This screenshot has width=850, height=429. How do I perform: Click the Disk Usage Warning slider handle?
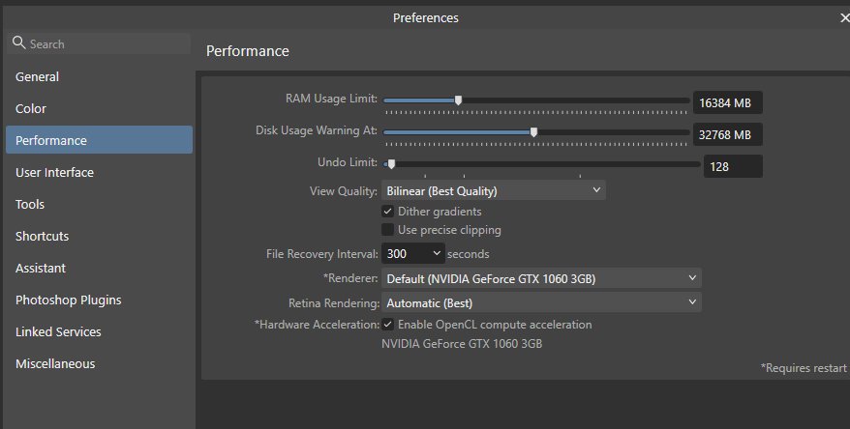pyautogui.click(x=534, y=132)
